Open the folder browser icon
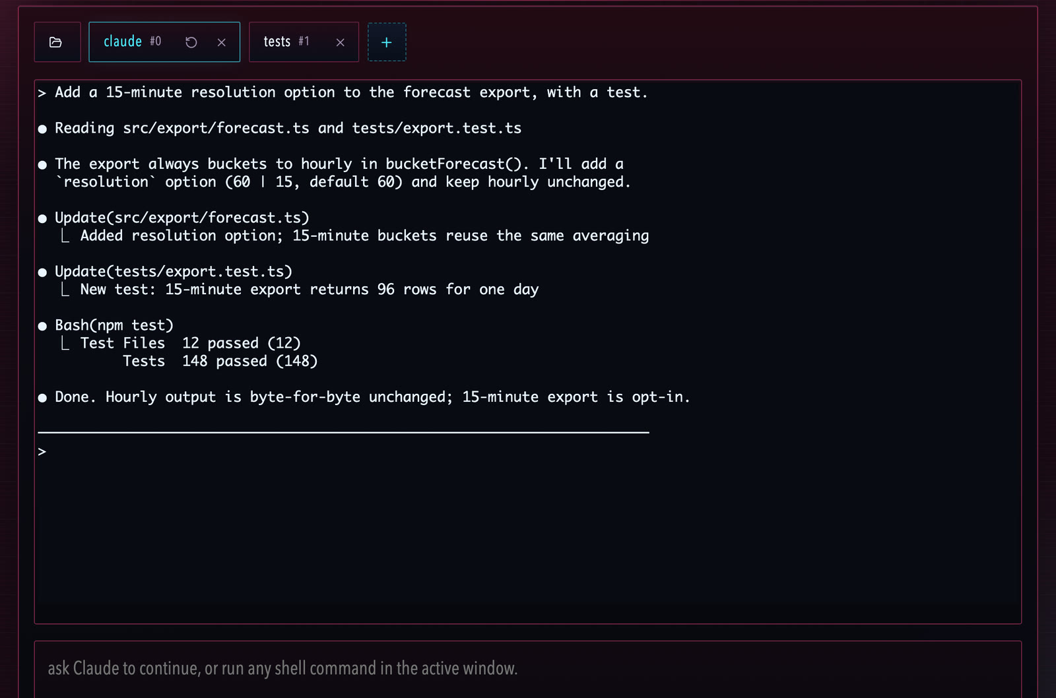The width and height of the screenshot is (1056, 698). point(57,42)
